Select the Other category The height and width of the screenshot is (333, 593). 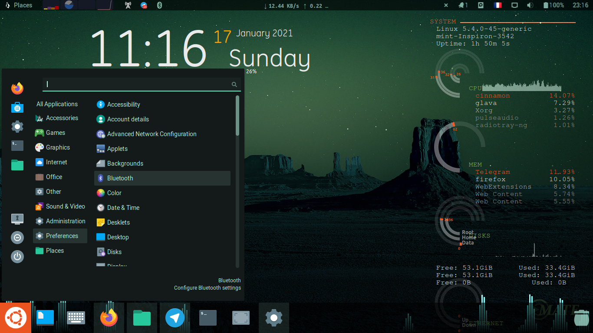point(60,192)
